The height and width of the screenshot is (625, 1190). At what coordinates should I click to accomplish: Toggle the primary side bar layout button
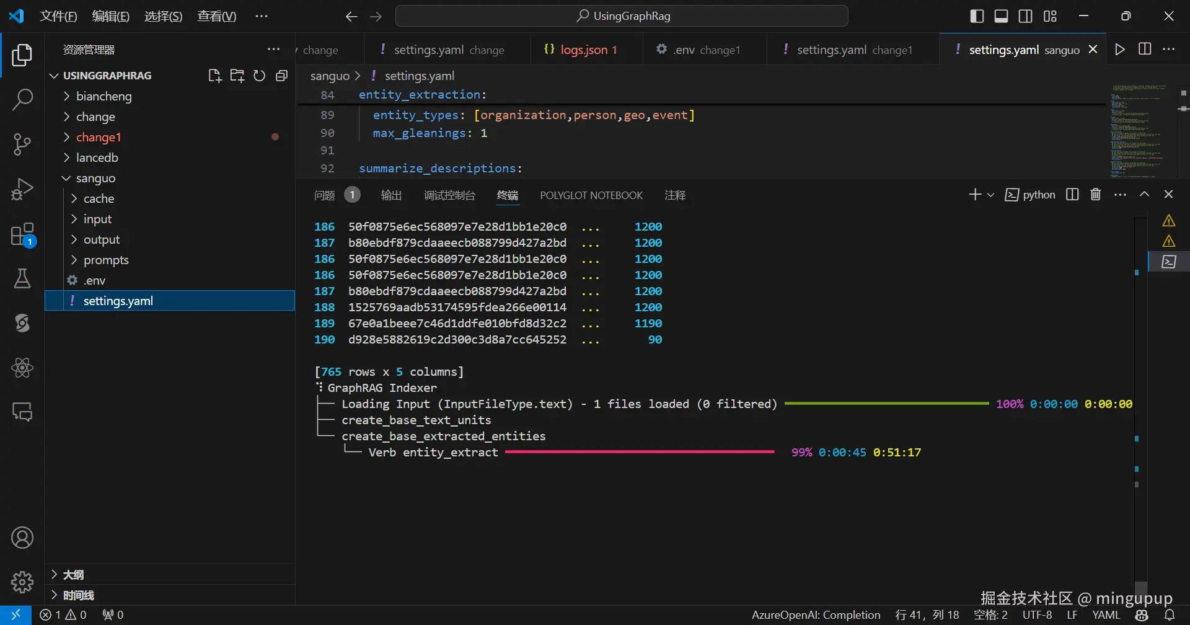point(977,16)
